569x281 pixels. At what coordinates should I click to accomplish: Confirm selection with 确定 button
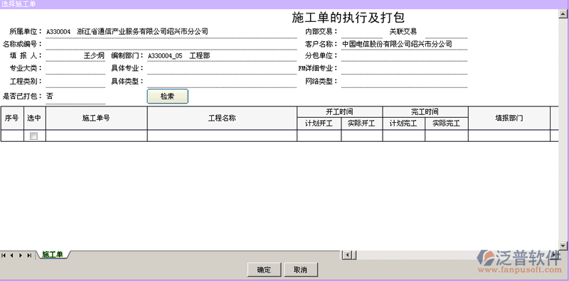(264, 270)
